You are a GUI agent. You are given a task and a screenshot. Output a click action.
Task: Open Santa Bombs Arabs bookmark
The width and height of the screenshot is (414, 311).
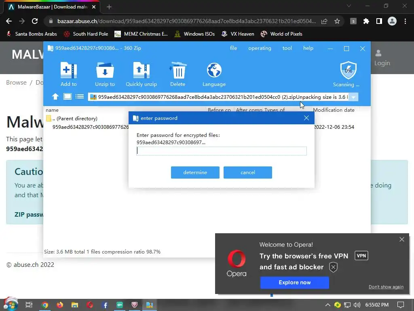pos(32,34)
